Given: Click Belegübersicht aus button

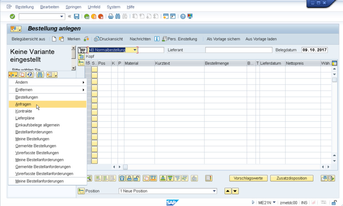Looking at the screenshot, I should 28,39.
